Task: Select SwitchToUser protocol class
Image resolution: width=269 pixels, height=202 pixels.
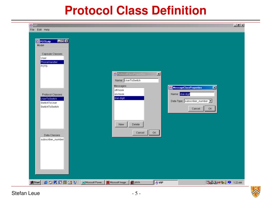Action: coord(52,103)
